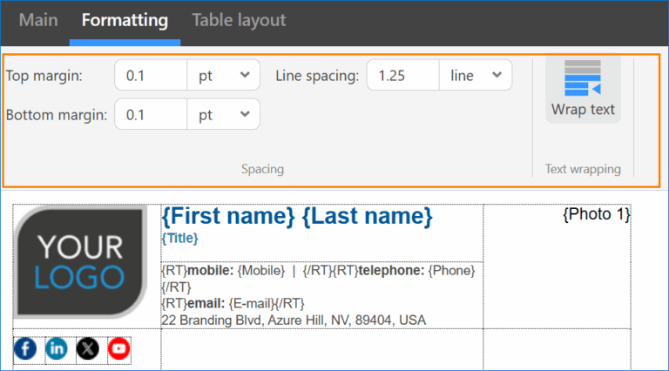
Task: Open the Table layout tab
Action: click(239, 20)
